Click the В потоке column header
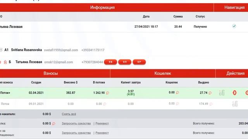This screenshot has height=139, width=248. coord(99,82)
